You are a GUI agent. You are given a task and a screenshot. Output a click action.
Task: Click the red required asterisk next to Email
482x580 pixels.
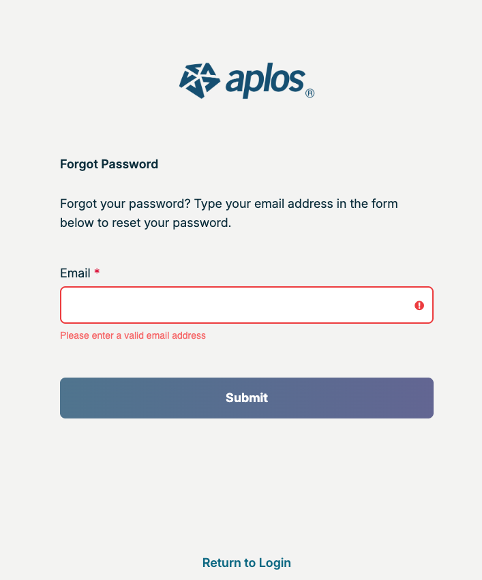click(97, 273)
